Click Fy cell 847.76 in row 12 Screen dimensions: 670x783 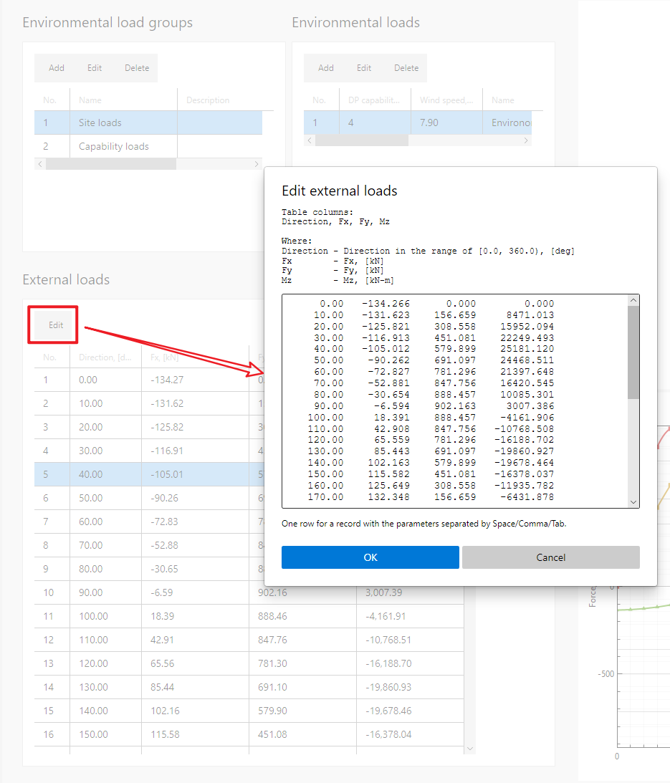pyautogui.click(x=302, y=640)
